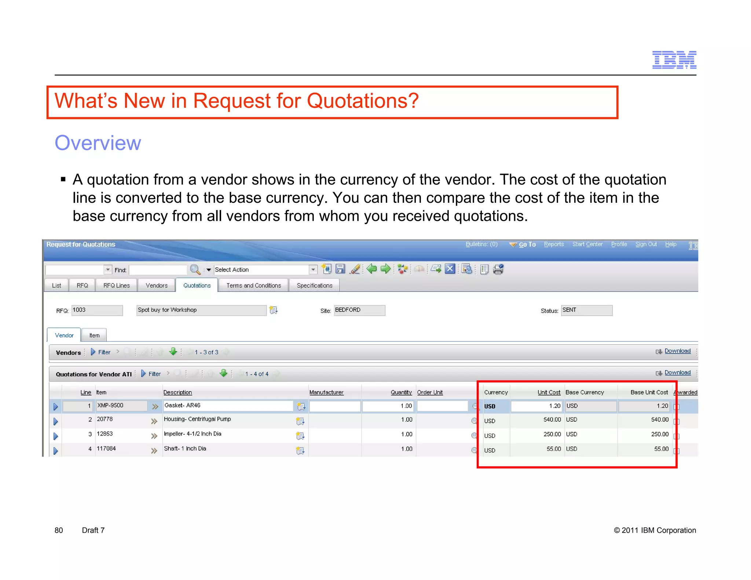The height and width of the screenshot is (580, 751).
Task: Click the Run Reports toolbar icon
Action: coord(466,269)
